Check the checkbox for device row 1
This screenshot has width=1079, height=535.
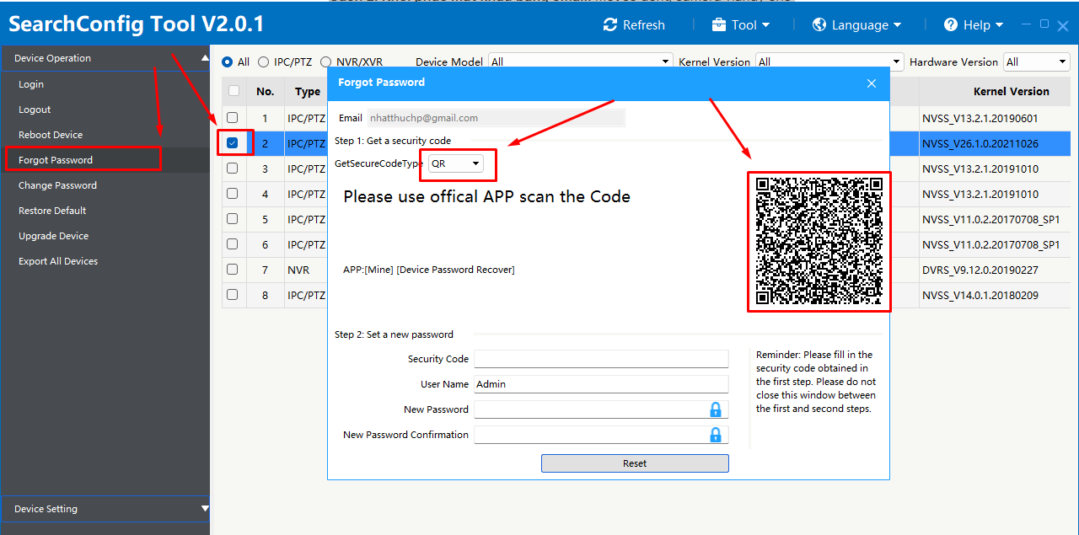point(232,118)
